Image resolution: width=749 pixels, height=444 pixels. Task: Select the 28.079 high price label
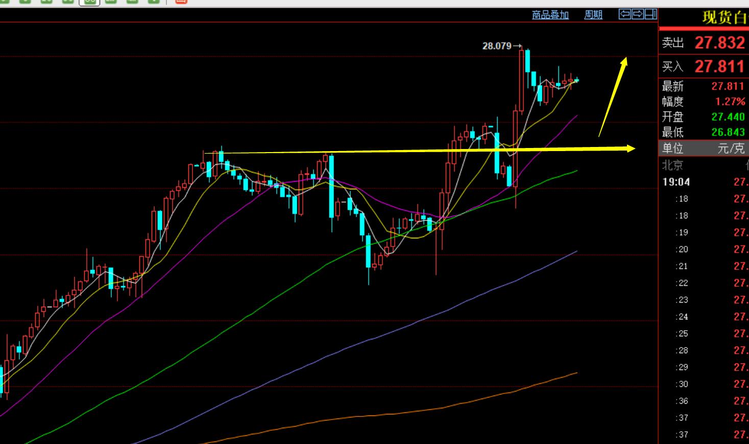[x=497, y=46]
